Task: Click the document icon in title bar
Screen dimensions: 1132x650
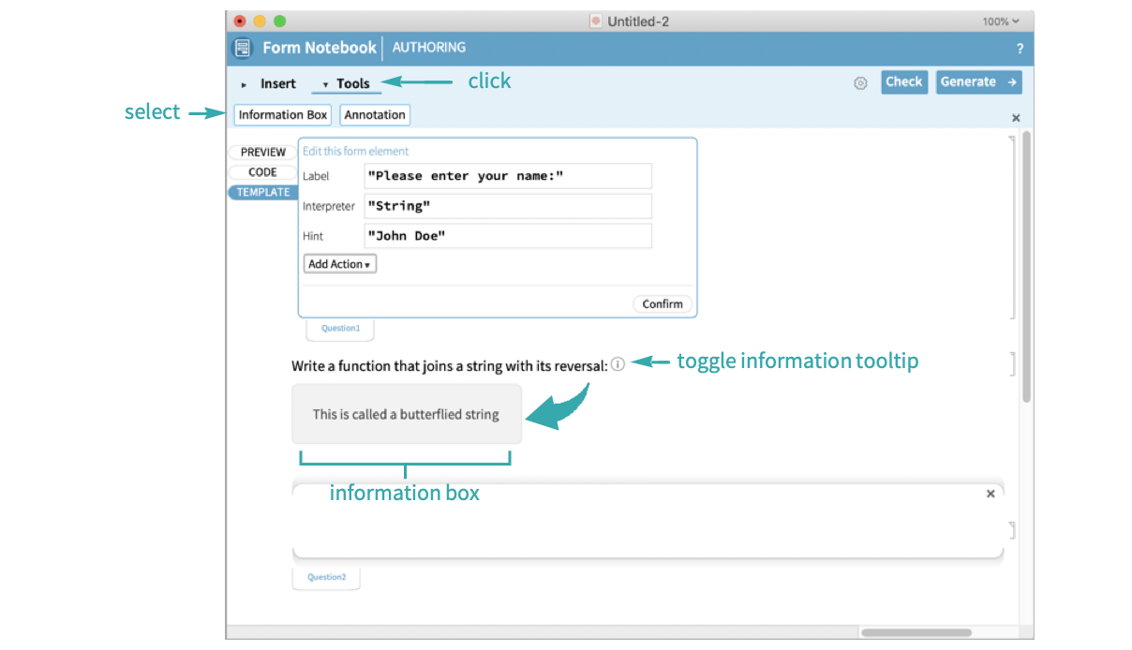Action: (595, 22)
